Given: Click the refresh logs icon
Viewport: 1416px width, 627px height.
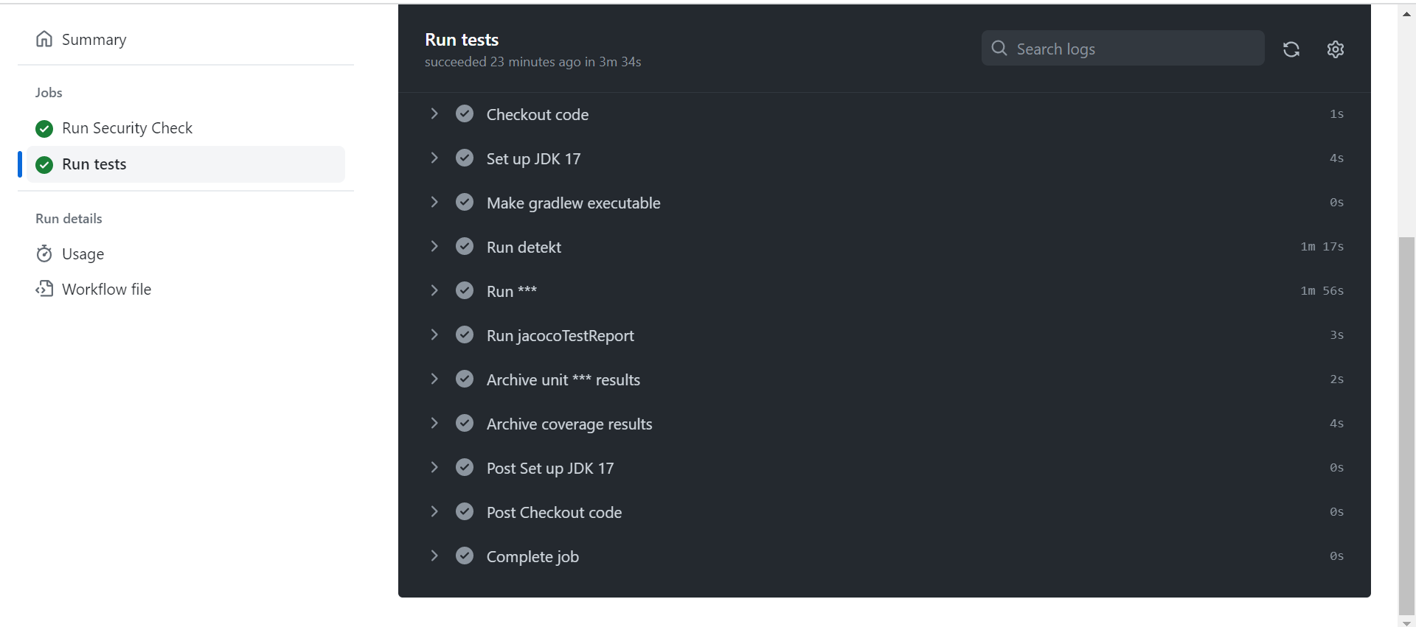Looking at the screenshot, I should coord(1291,49).
